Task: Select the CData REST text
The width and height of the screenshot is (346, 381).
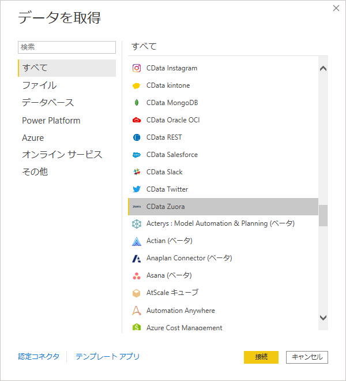Action: (164, 137)
